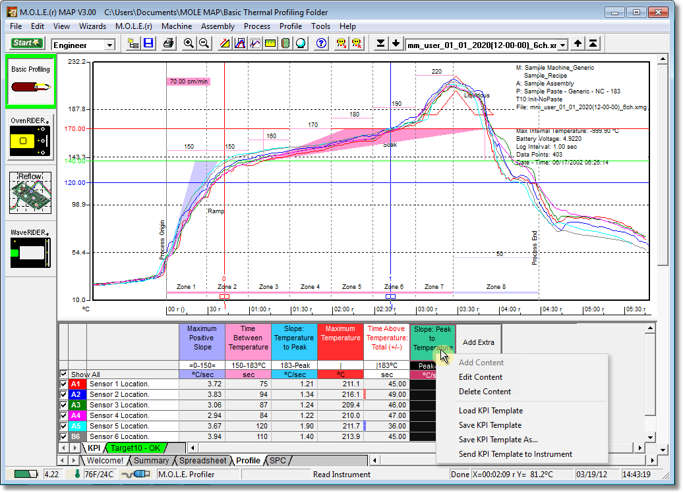Switch to the Summary tab

151,460
